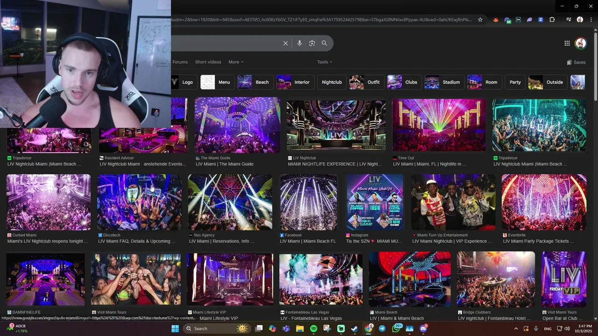This screenshot has height=336, width=598.
Task: Open Chrome media controls icon
Action: (x=569, y=20)
